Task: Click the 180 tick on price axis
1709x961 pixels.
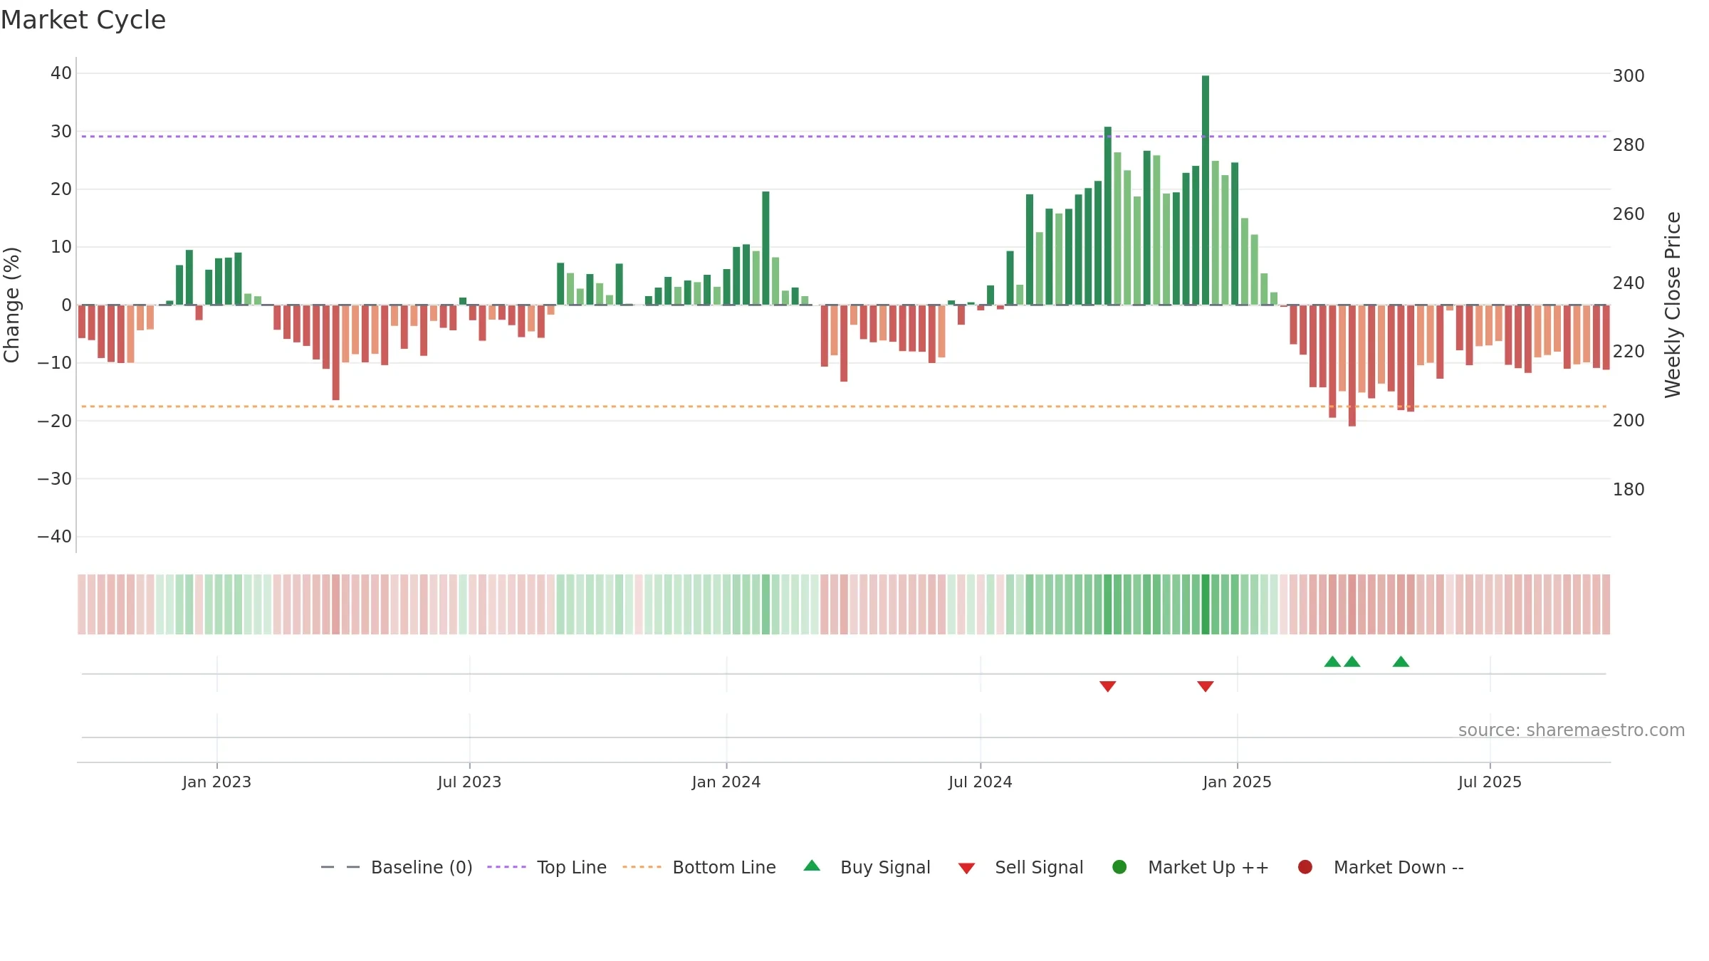Action: (x=1629, y=490)
